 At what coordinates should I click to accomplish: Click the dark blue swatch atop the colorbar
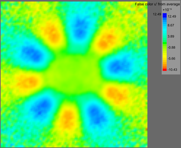pyautogui.click(x=164, y=16)
